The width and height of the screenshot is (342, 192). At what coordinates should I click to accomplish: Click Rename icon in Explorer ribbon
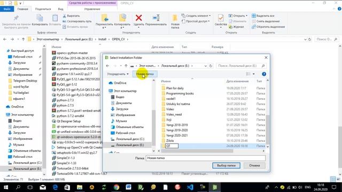click(156, 18)
